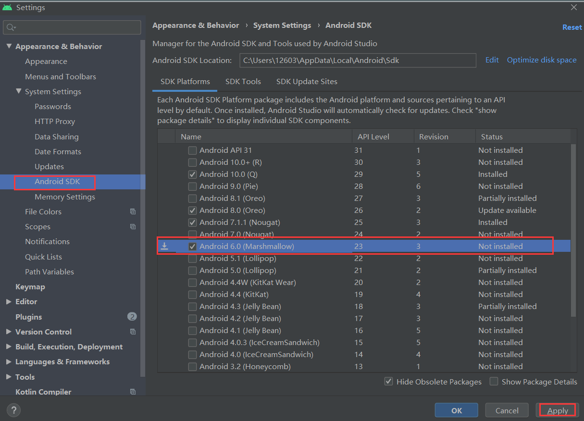Expand the Version Control tree node
Screen dimensions: 584x421
(x=9, y=332)
